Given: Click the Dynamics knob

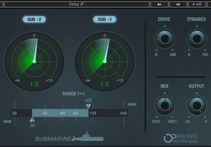Looking at the screenshot, I should click(197, 39).
